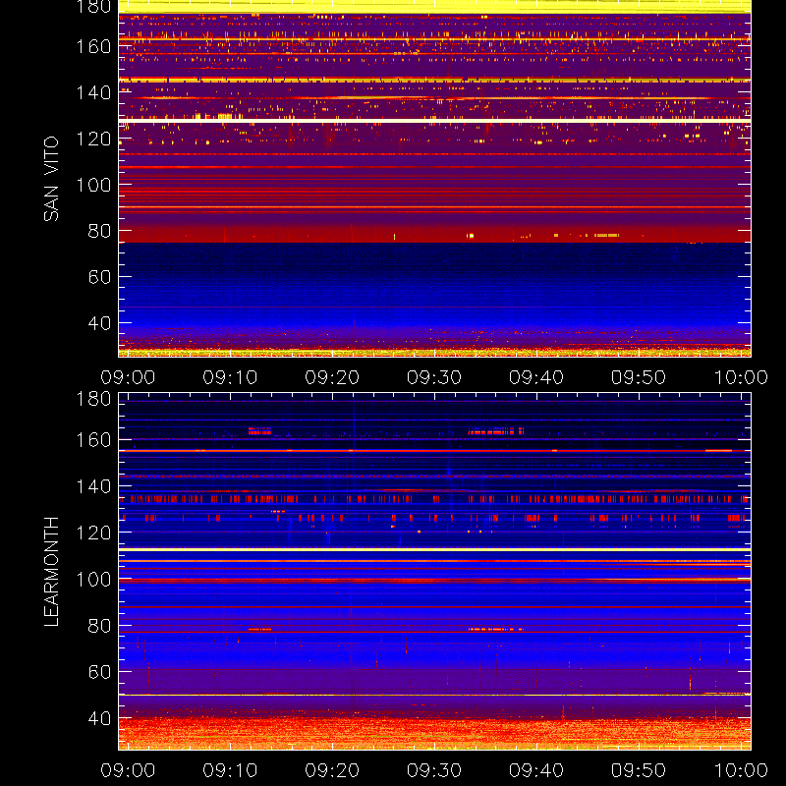Screen dimensions: 786x786
Task: Select the 80 tick label on San Vito axis
Action: 99,231
